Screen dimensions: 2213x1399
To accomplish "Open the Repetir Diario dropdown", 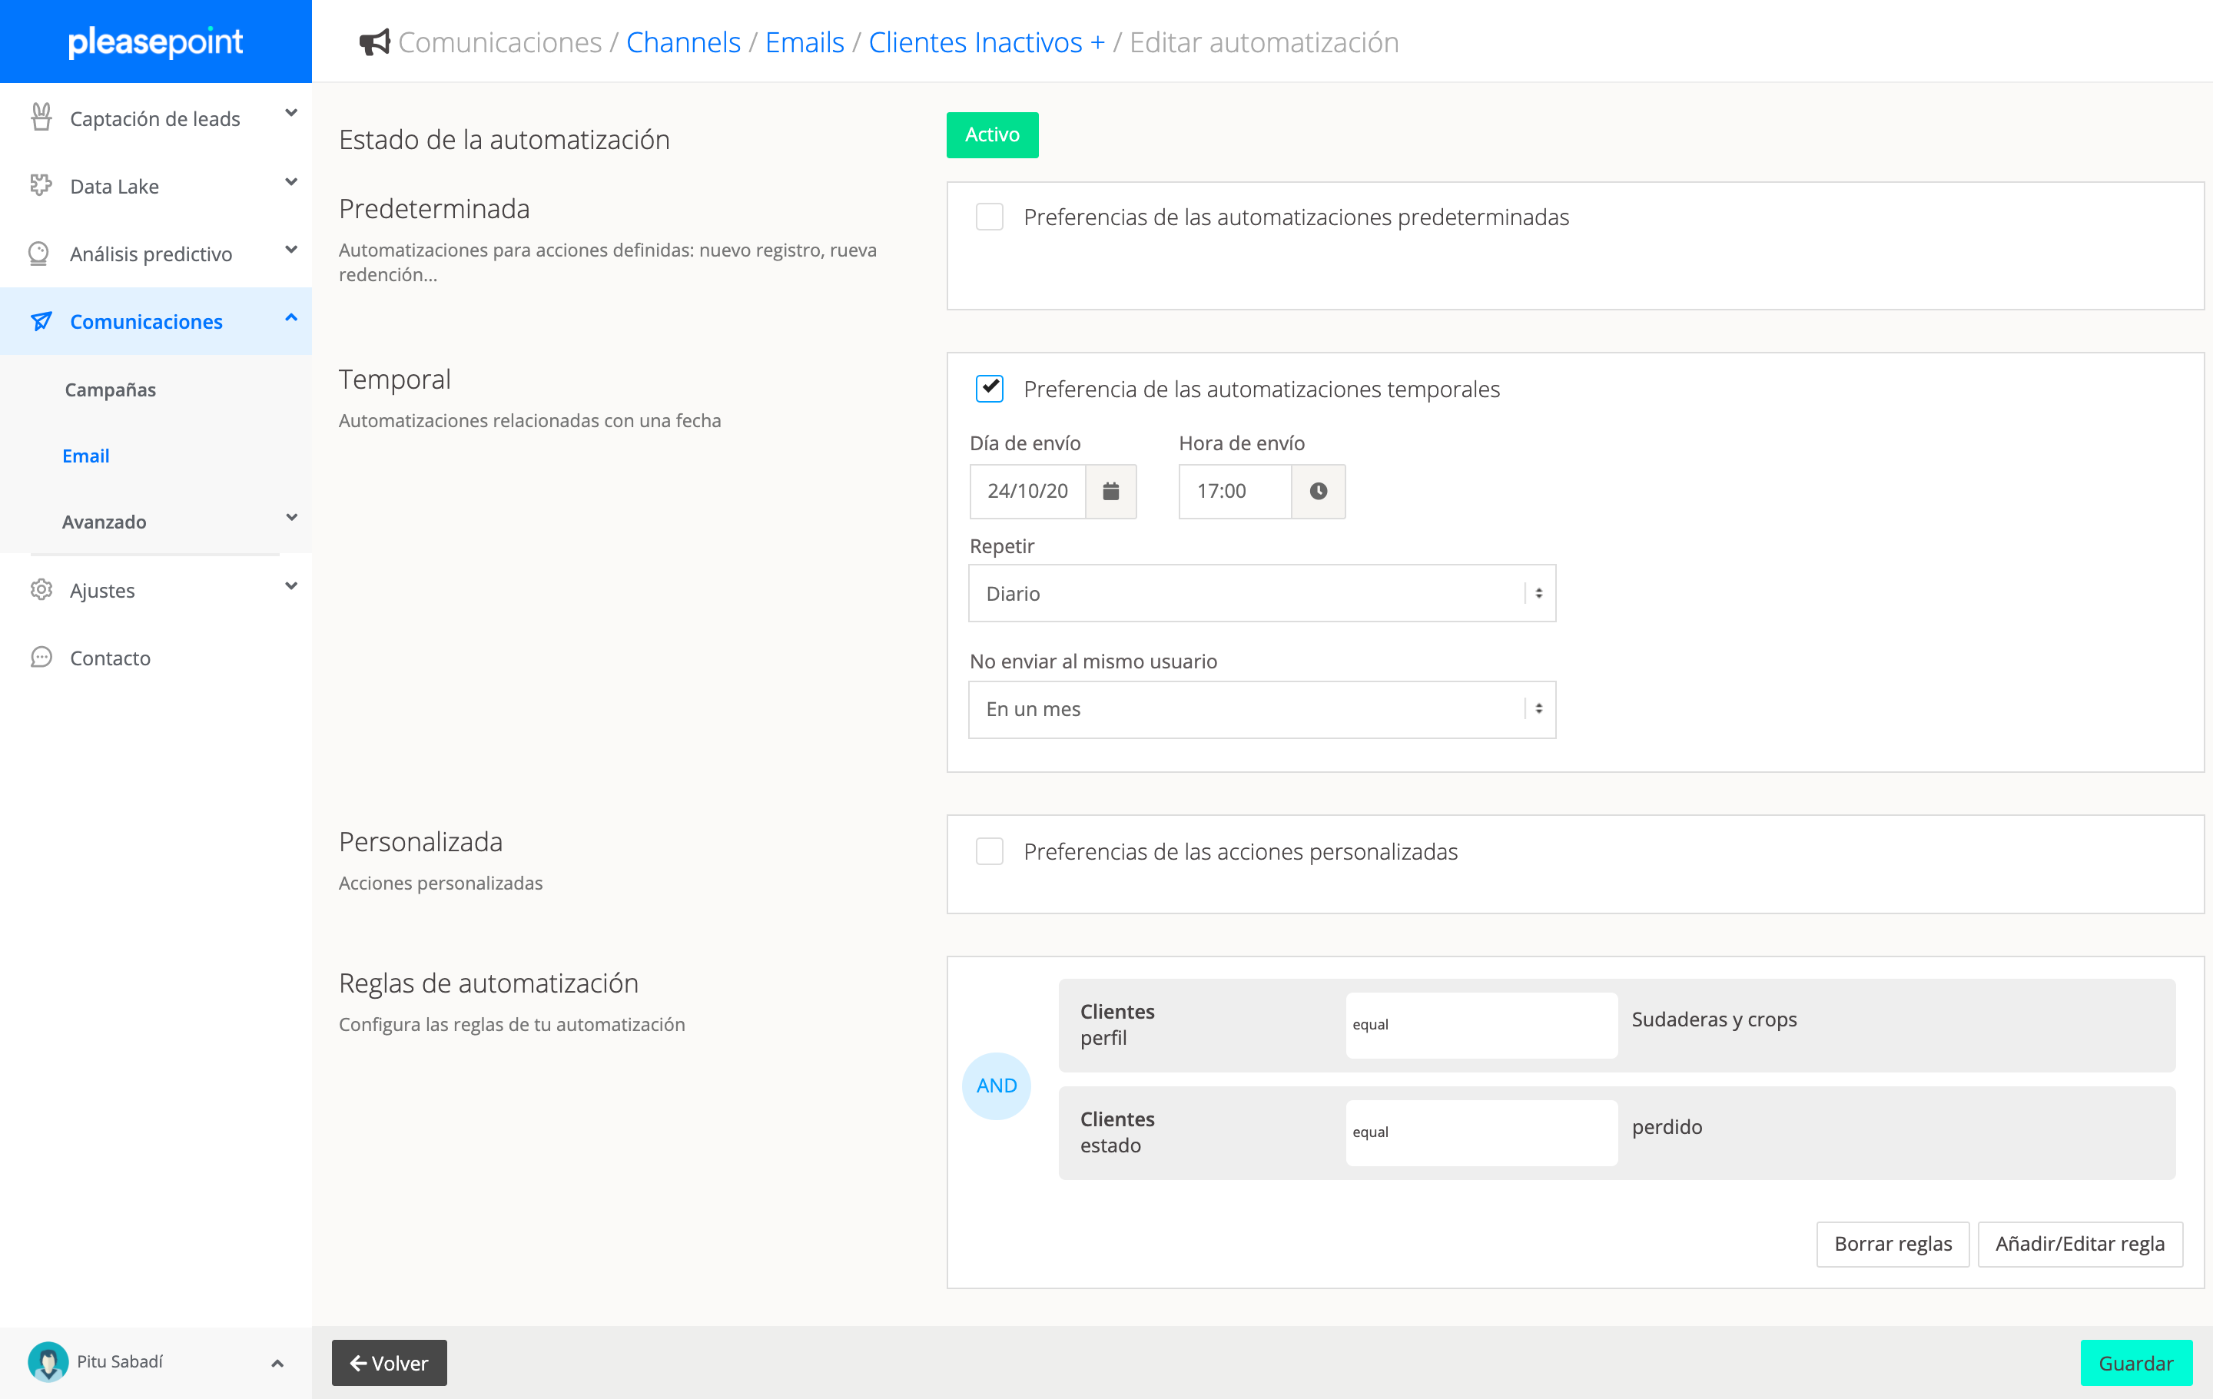I will click(x=1261, y=593).
